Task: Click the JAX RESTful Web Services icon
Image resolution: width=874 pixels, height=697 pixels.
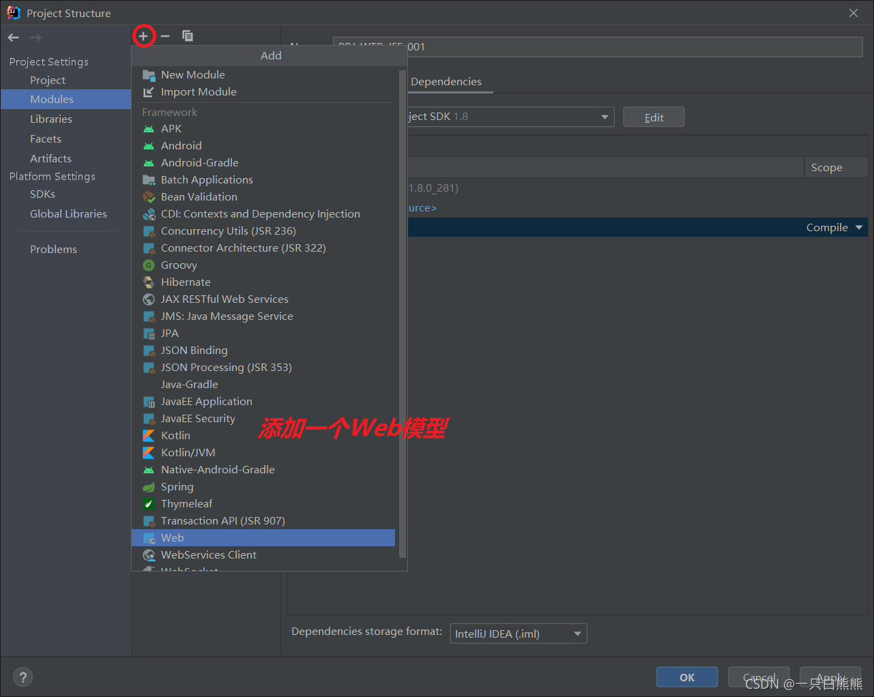Action: (149, 299)
